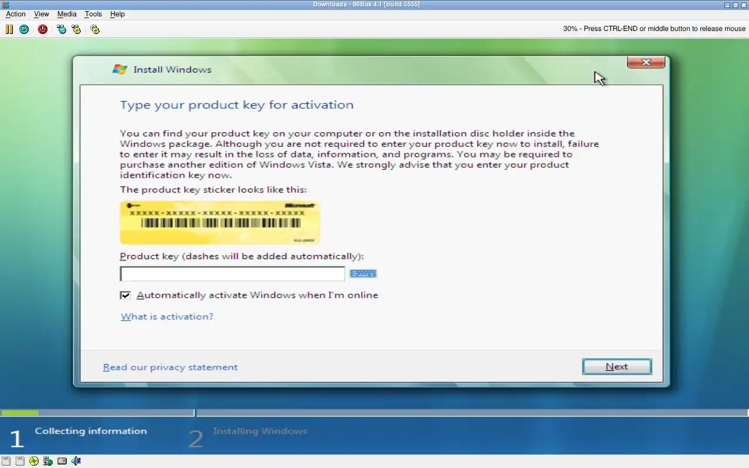
Task: Click the second floppy drive status icon
Action: click(20, 461)
